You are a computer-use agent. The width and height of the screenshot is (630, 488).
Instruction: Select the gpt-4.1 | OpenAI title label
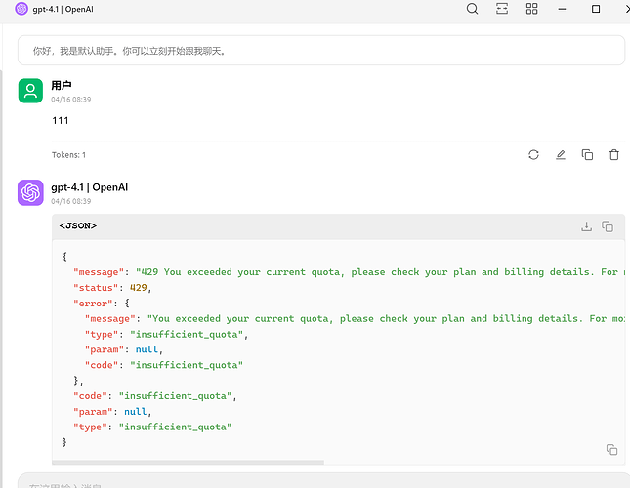63,9
